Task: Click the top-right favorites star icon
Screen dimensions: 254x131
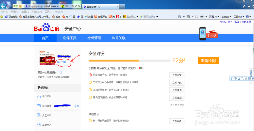Action: [249, 6]
